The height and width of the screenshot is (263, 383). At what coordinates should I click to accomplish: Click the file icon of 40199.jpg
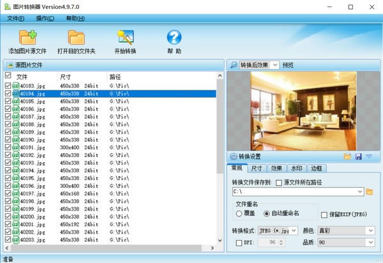point(16,209)
